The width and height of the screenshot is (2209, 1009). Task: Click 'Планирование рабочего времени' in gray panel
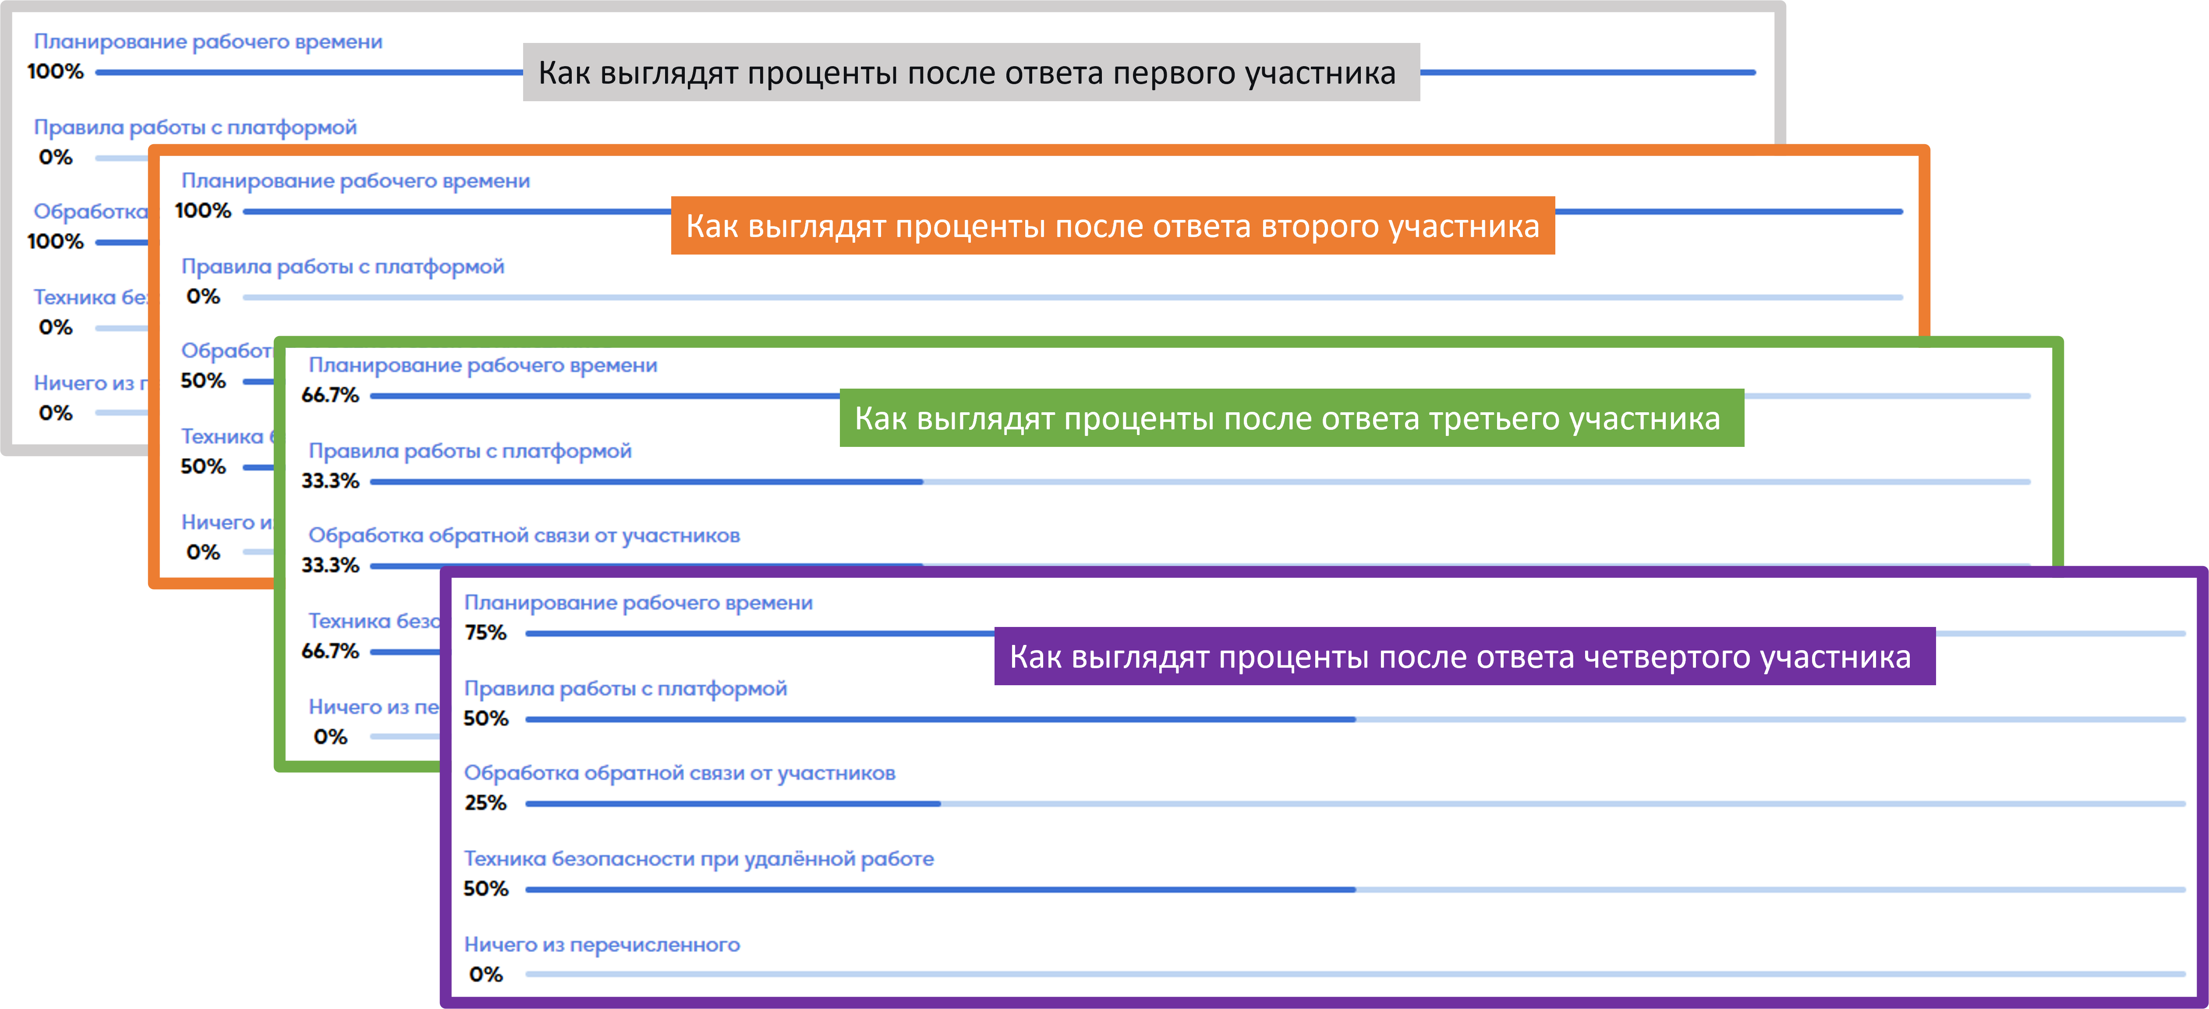pos(208,42)
